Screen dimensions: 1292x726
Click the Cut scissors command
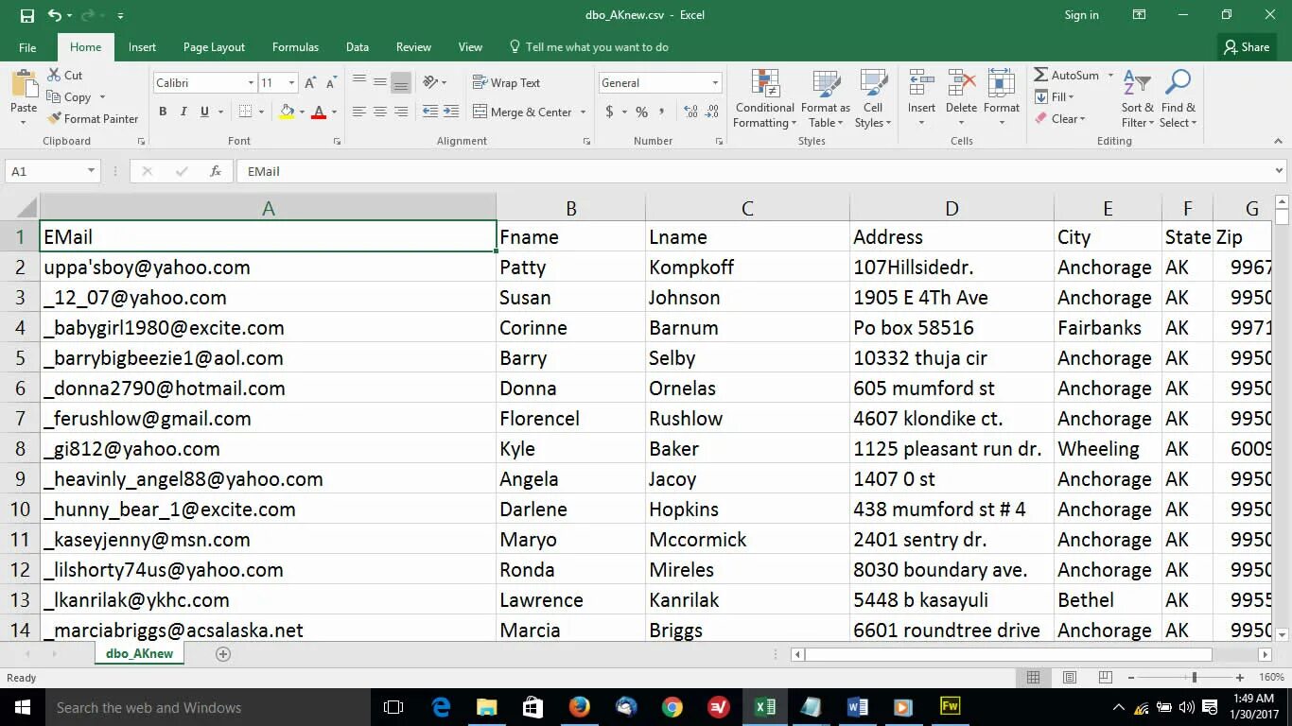[x=64, y=75]
